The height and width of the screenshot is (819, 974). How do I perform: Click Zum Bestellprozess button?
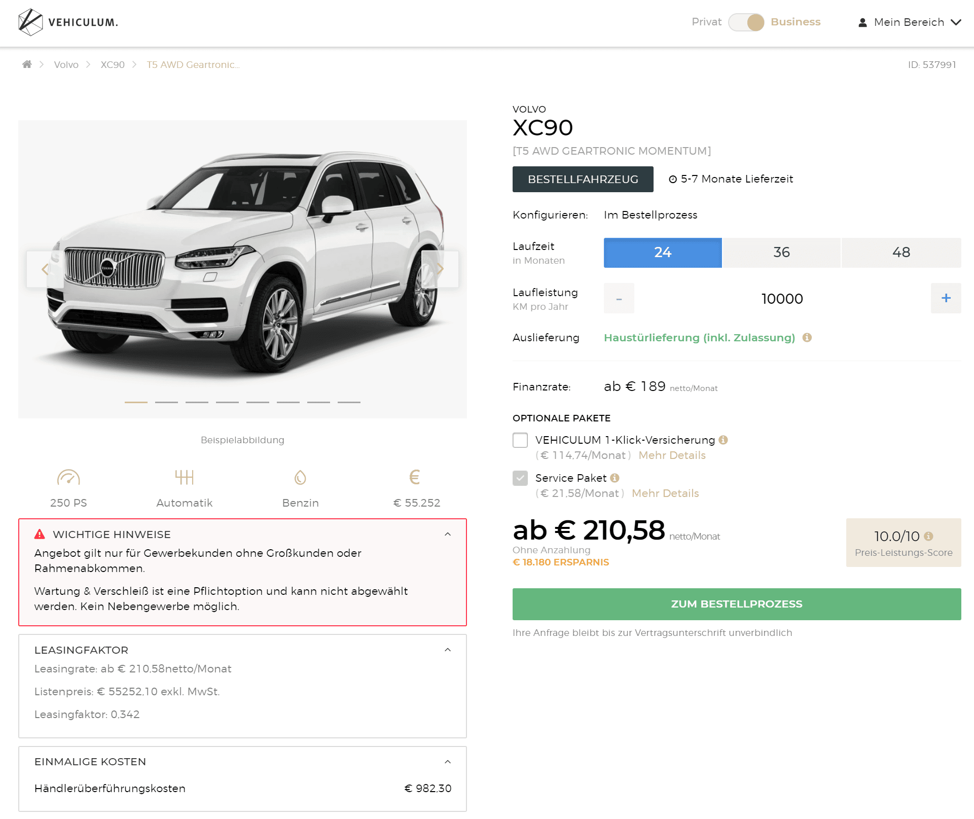[x=737, y=604]
